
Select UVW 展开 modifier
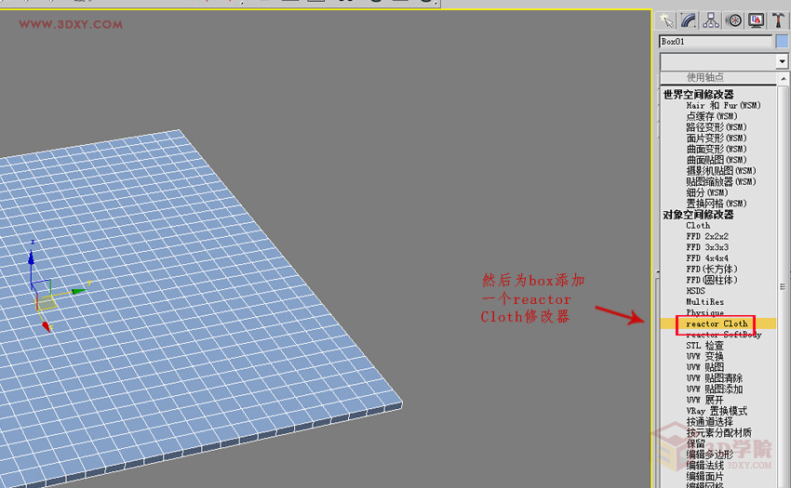click(x=704, y=400)
